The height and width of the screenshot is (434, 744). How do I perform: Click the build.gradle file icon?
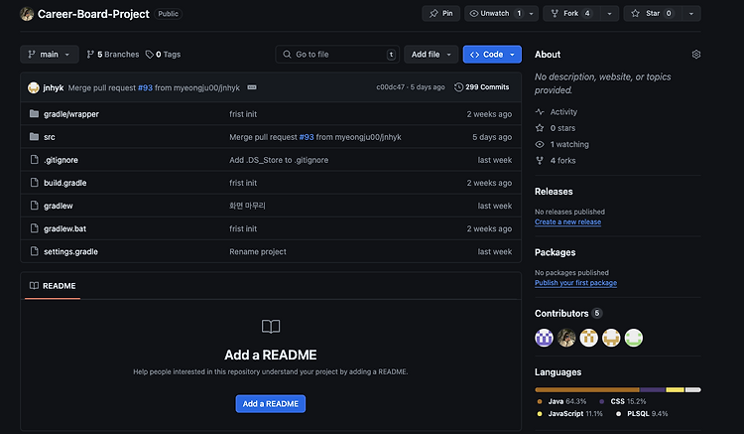click(34, 183)
